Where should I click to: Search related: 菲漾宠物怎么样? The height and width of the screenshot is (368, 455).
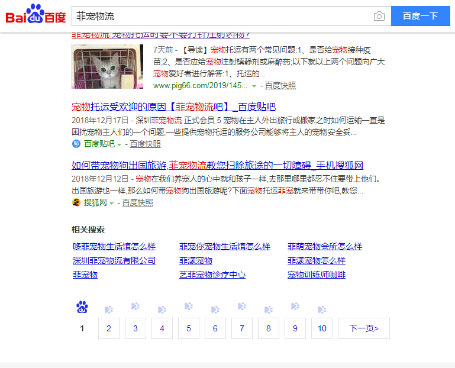pyautogui.click(x=317, y=261)
